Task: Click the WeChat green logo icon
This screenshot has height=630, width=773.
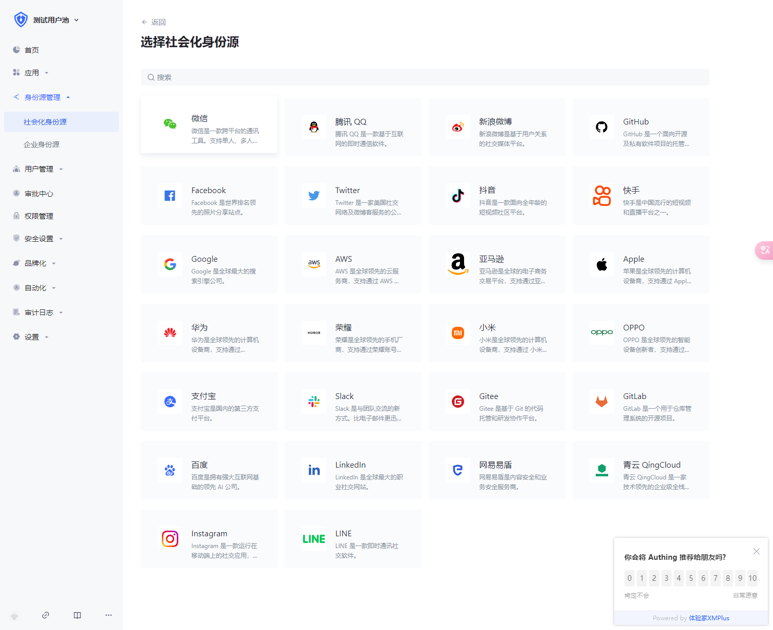Action: [x=170, y=124]
